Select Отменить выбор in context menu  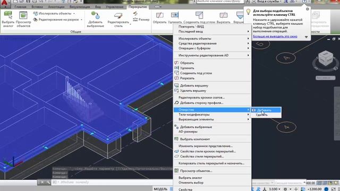pos(212,183)
